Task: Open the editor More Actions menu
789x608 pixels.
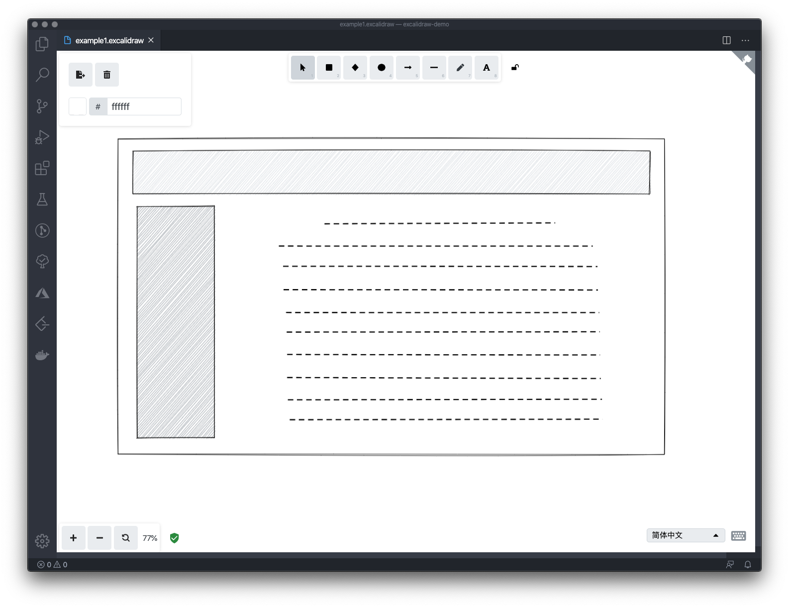Action: click(x=745, y=40)
